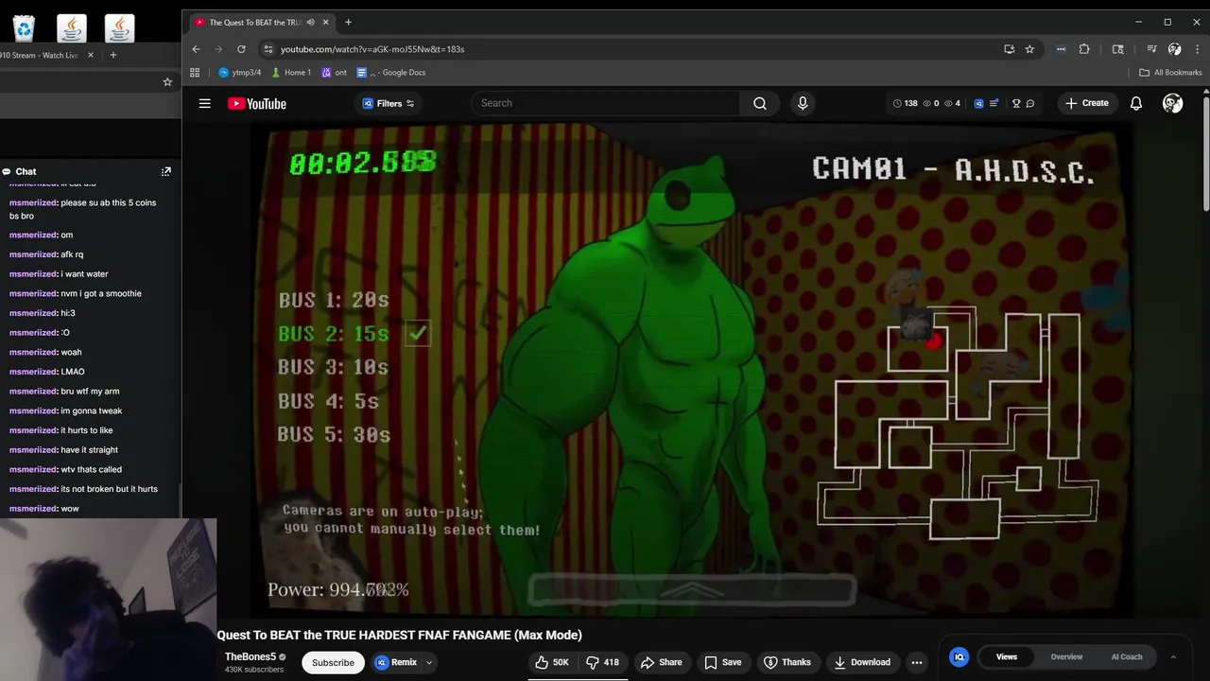The width and height of the screenshot is (1210, 681).
Task: Click chat message 'nvm i got a smoothie'
Action: 75,293
